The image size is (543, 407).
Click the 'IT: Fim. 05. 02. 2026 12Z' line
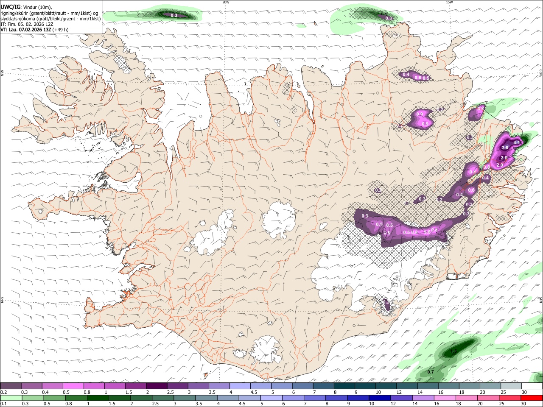point(27,25)
